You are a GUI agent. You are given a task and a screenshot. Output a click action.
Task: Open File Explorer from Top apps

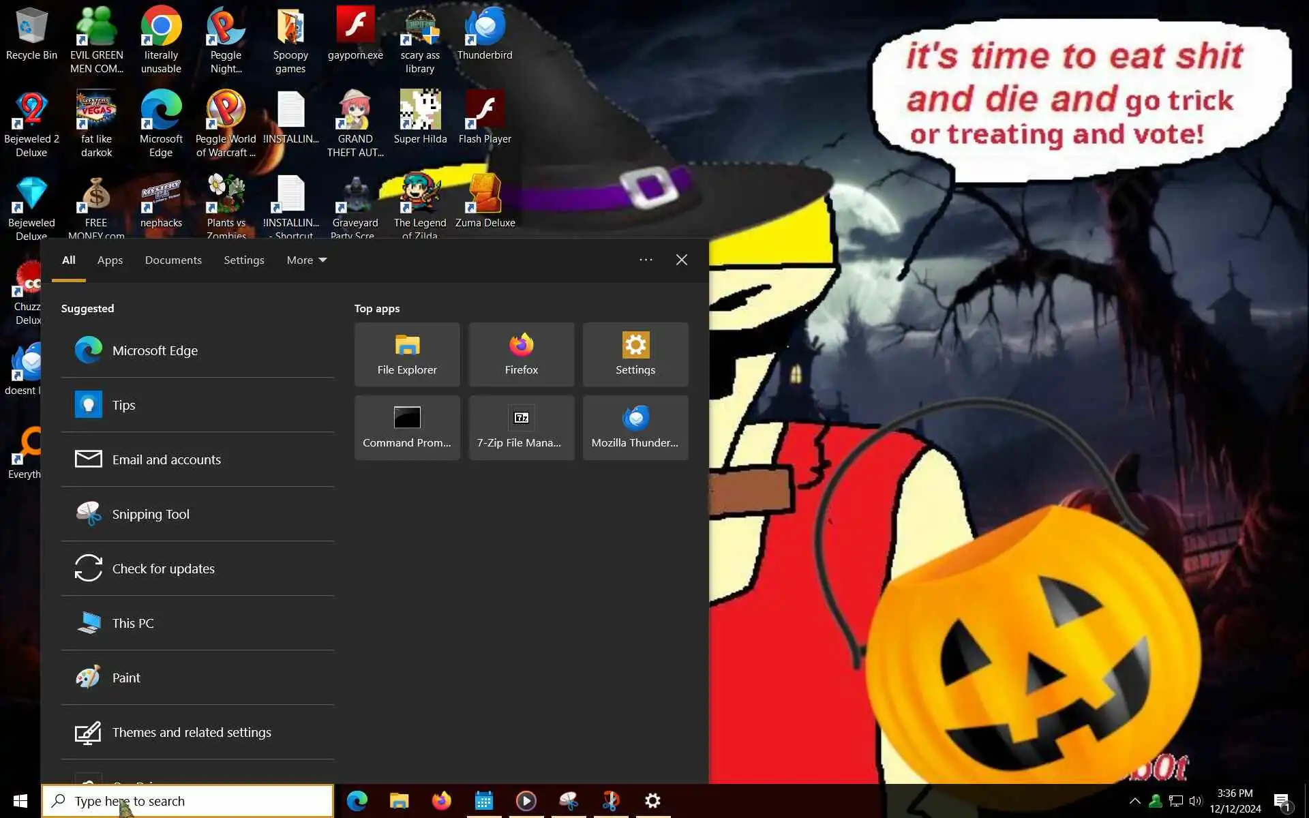point(407,354)
